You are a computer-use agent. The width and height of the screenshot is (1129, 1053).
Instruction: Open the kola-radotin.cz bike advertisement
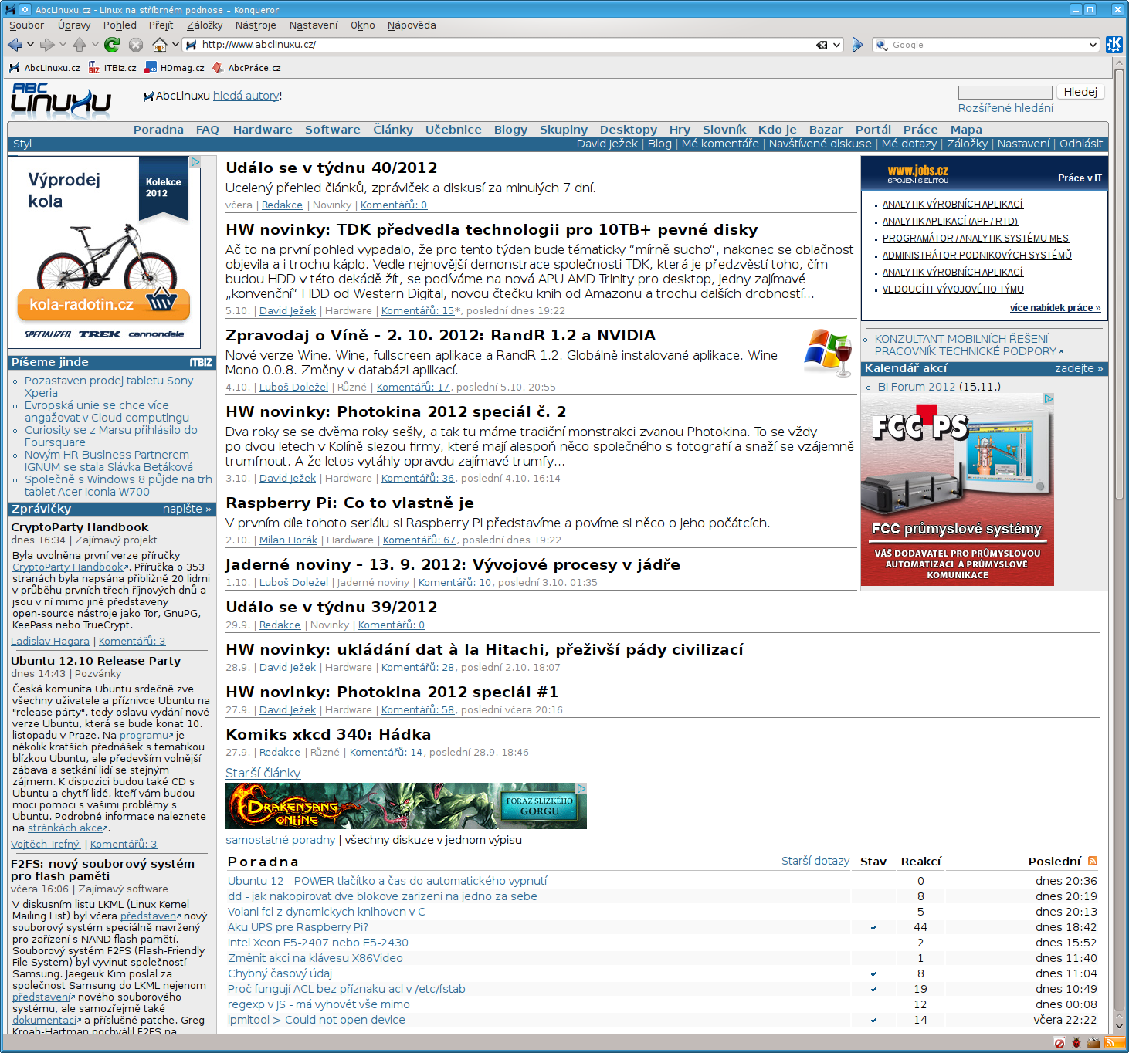coord(104,252)
